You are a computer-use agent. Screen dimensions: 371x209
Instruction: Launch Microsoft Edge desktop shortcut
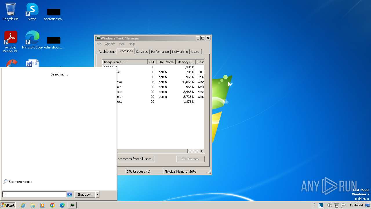pos(32,40)
